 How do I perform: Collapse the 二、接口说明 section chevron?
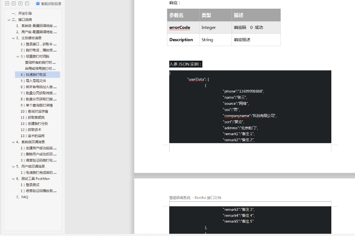pos(9,20)
